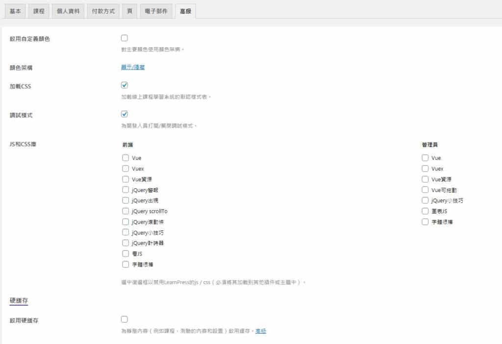Select the admin 字體很棒 checkbox
Screen dimensions: 502x344
click(x=425, y=222)
